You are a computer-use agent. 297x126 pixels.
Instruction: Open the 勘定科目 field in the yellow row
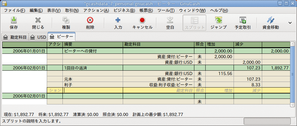[159, 90]
